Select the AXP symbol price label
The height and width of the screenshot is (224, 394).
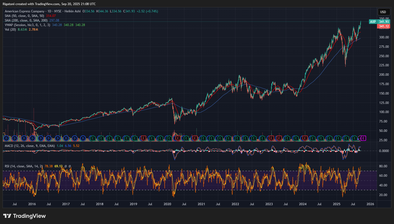[x=373, y=22]
